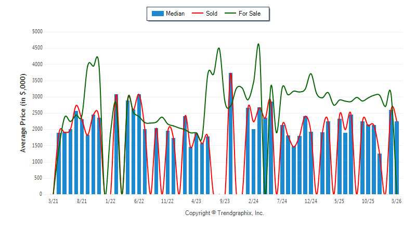This screenshot has height=226, width=416.
Task: Click the Average Price y-axis title
Action: coord(23,113)
